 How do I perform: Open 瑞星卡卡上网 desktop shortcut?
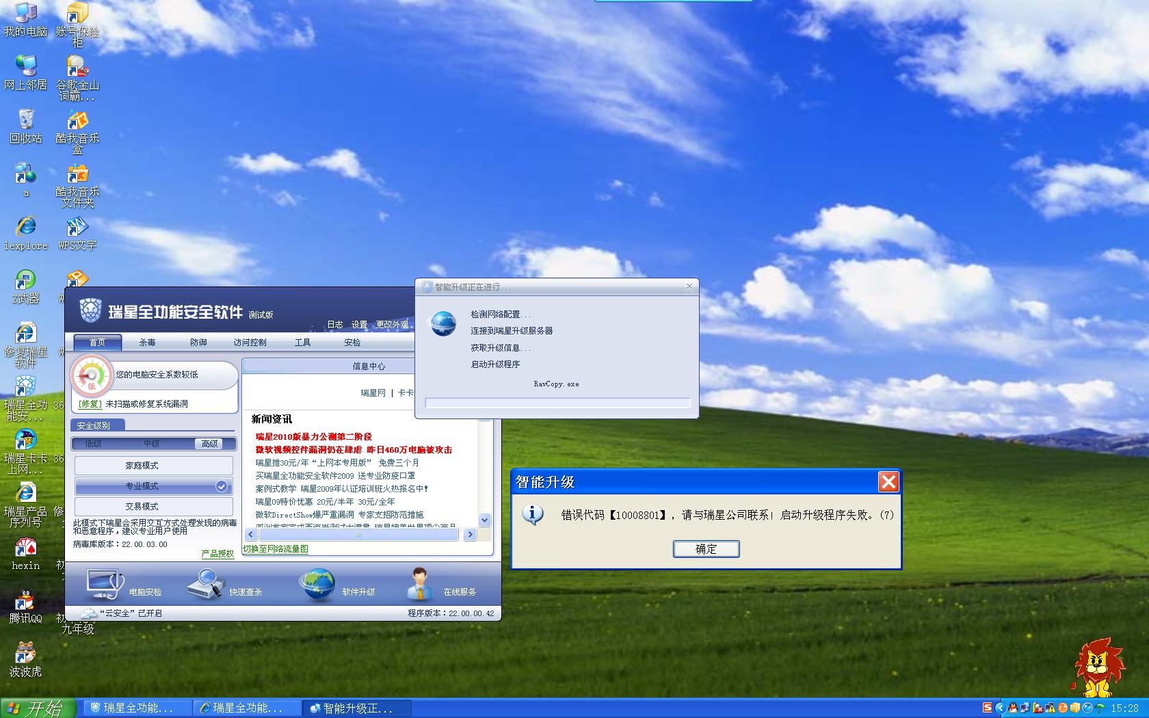click(x=25, y=452)
